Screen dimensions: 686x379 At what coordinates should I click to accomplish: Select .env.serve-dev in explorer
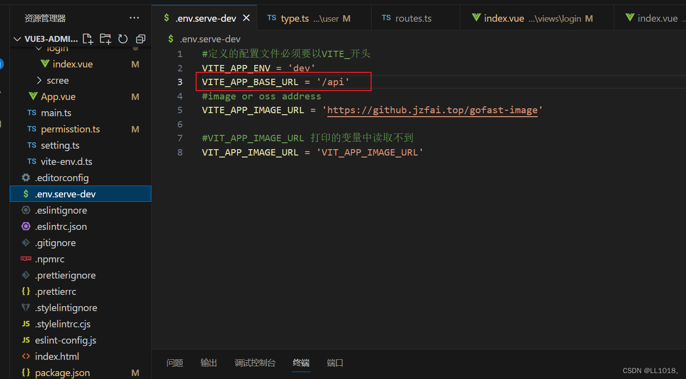pos(80,194)
